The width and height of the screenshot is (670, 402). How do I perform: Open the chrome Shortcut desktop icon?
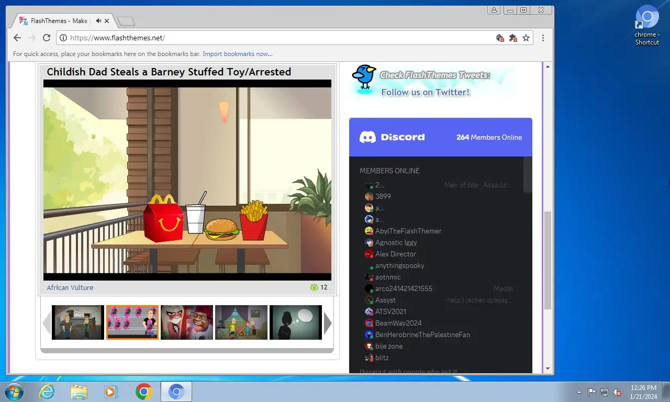pyautogui.click(x=647, y=25)
